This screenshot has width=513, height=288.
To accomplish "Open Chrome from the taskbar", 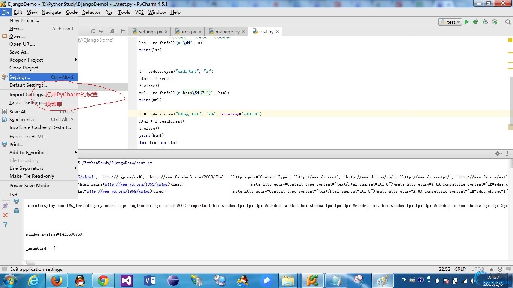I will 103,280.
